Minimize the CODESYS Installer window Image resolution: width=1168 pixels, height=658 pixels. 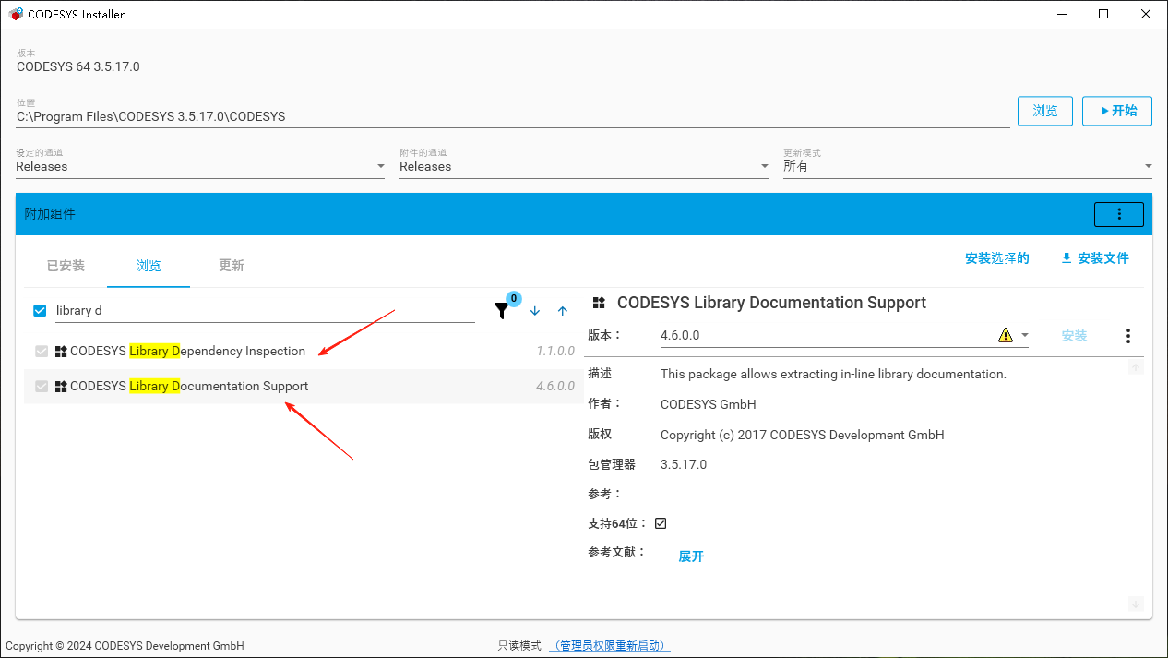tap(1061, 14)
